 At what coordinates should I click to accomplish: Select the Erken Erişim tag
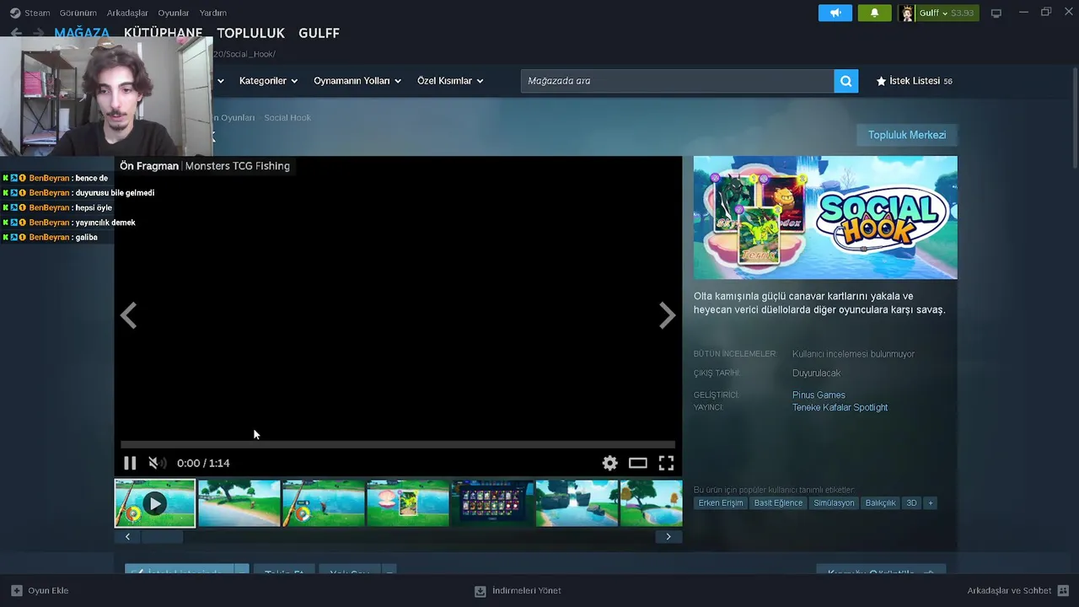(x=721, y=502)
